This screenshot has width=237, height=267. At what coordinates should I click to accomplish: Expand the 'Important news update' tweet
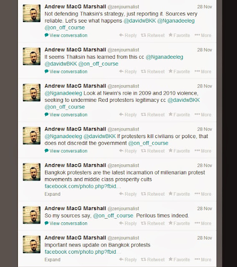pos(53,259)
